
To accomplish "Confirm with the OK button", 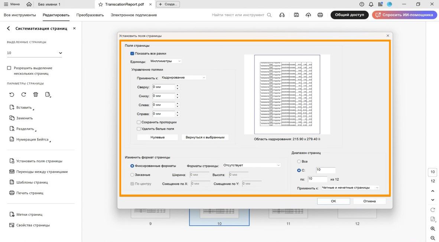I will tap(334, 201).
